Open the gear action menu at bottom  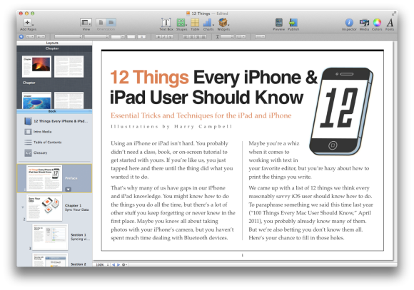124,264
